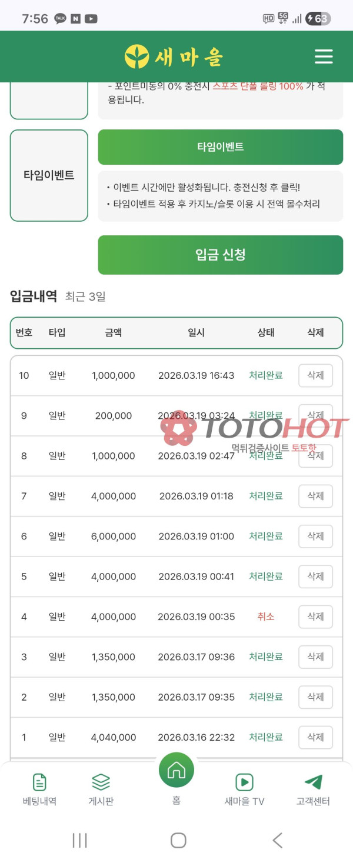This screenshot has width=353, height=863.
Task: Open Android recent apps button
Action: tap(79, 840)
